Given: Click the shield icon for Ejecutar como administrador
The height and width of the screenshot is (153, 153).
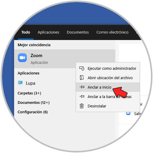Looking at the screenshot, I should pyautogui.click(x=82, y=69).
